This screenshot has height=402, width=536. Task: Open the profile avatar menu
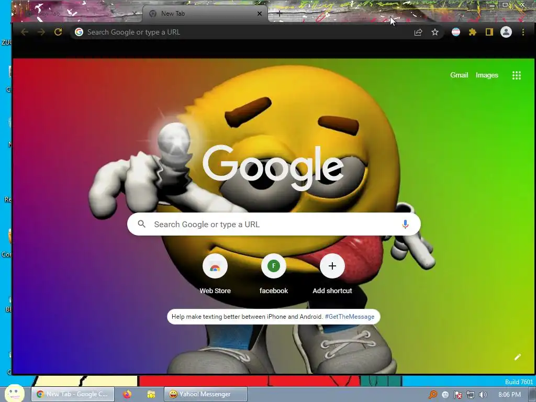[506, 32]
